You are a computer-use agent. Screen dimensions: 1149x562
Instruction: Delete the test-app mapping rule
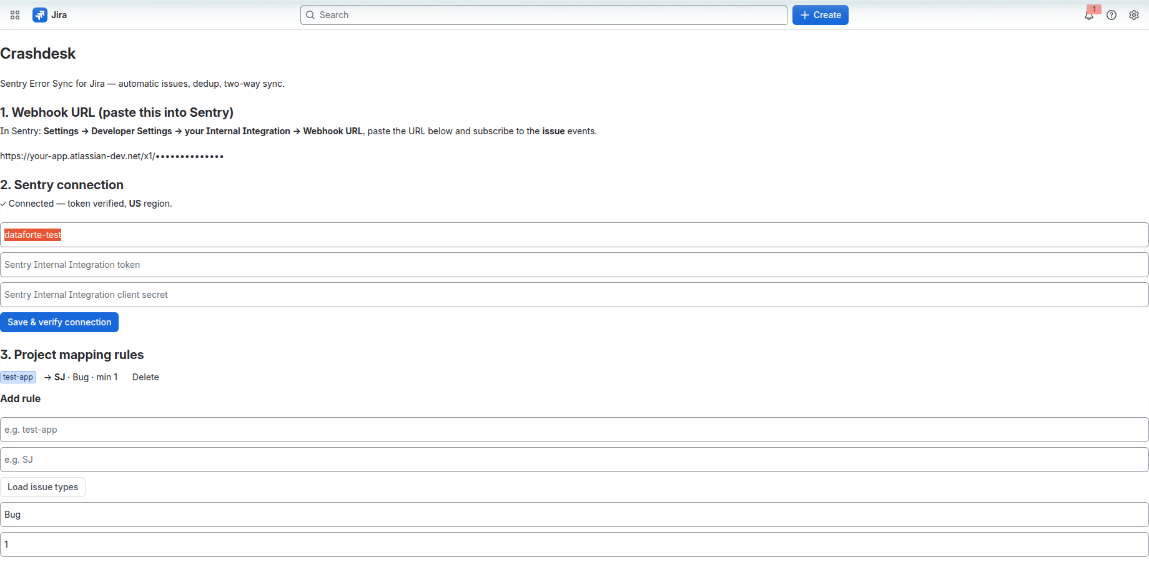tap(145, 377)
